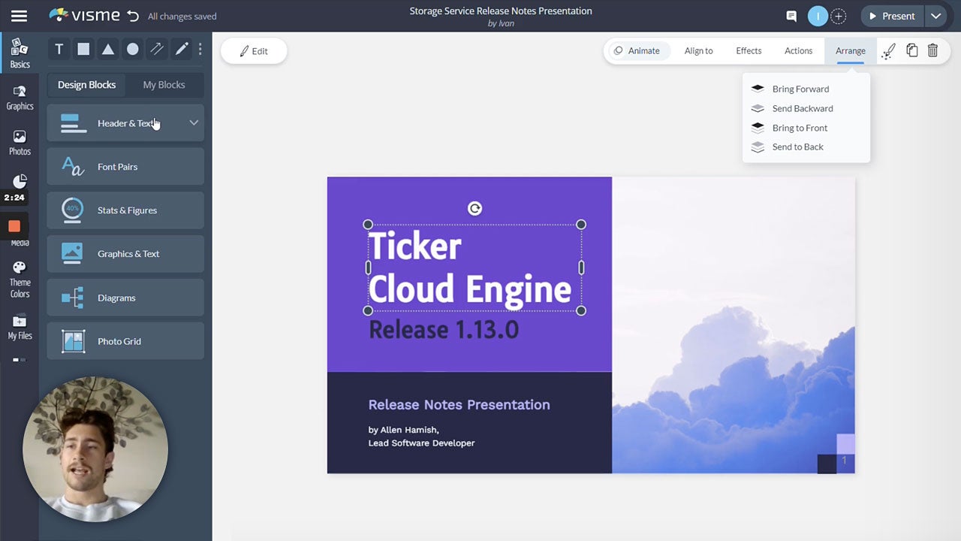
Task: Switch to the My Blocks tab
Action: point(164,85)
